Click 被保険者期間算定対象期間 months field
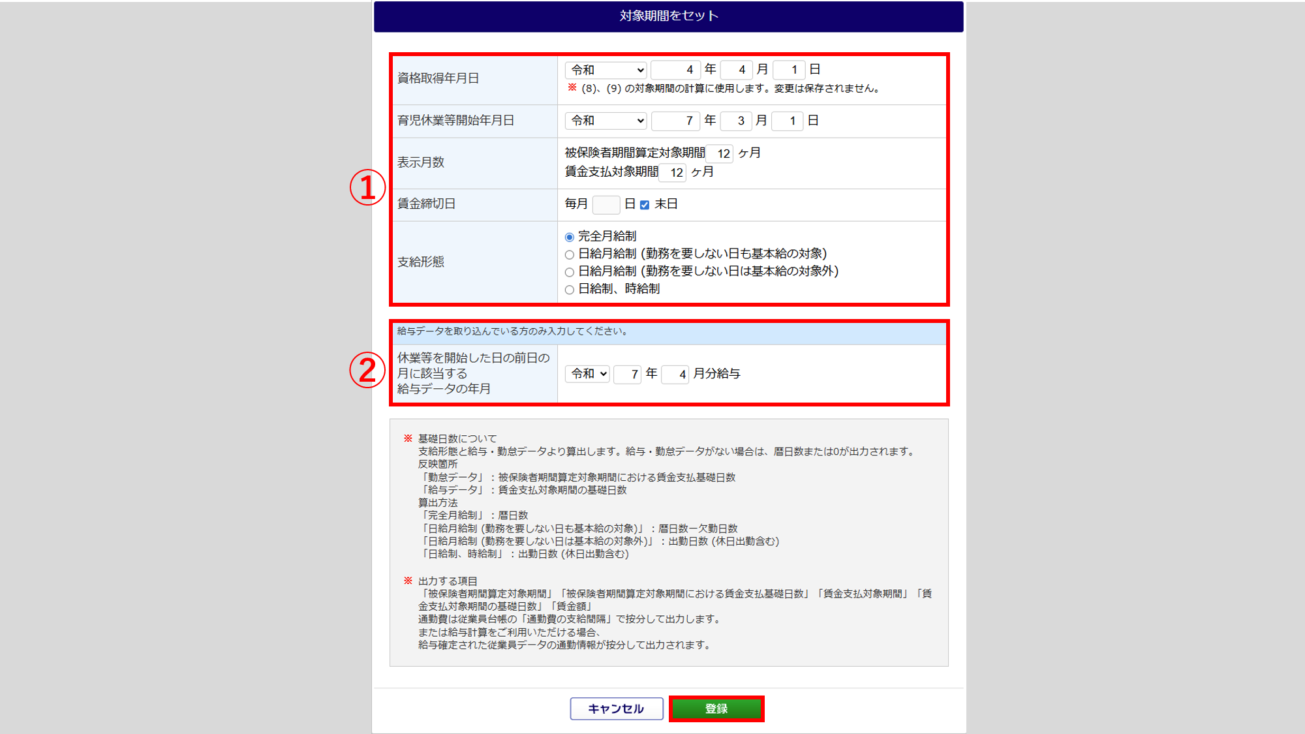The image size is (1305, 734). pos(720,154)
